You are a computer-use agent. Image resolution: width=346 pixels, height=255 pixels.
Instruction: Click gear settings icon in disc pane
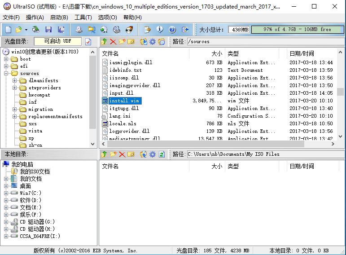point(153,41)
